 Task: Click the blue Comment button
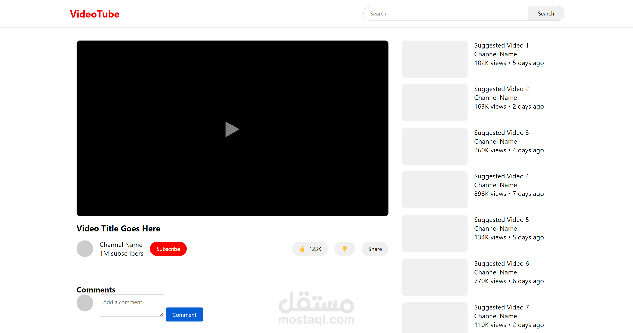coord(184,315)
